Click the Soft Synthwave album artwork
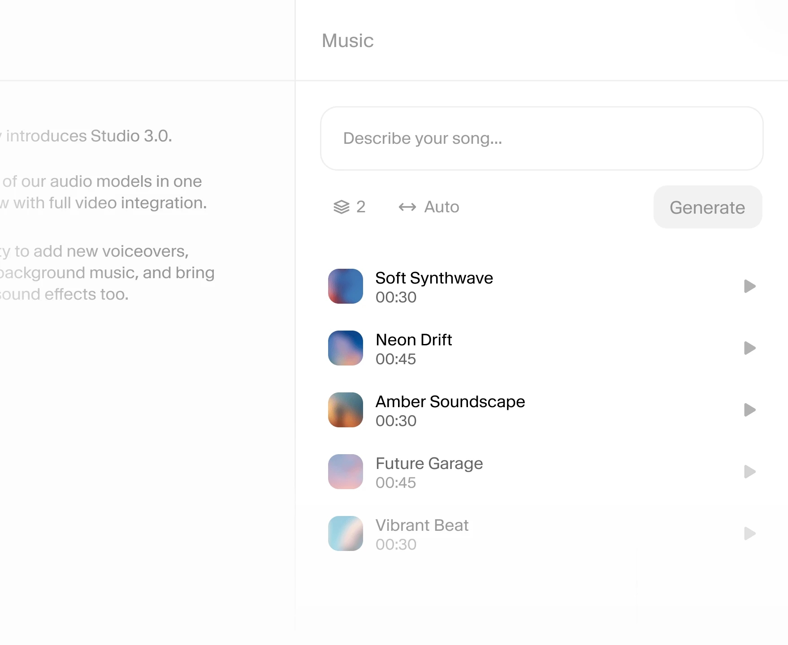This screenshot has height=645, width=788. 345,286
